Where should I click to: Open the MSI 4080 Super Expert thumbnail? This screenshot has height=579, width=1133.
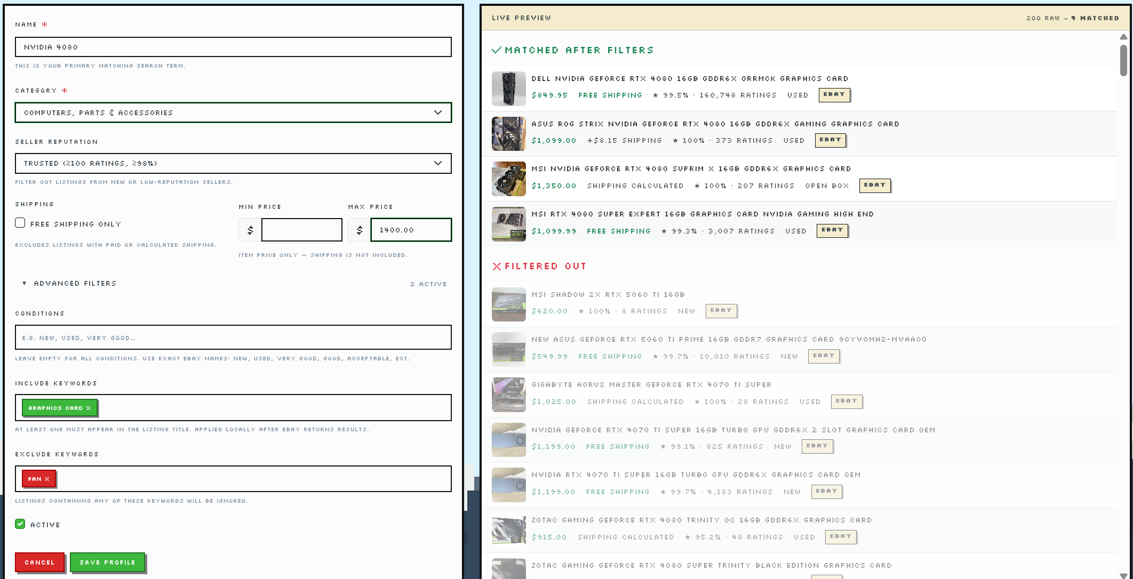point(508,224)
